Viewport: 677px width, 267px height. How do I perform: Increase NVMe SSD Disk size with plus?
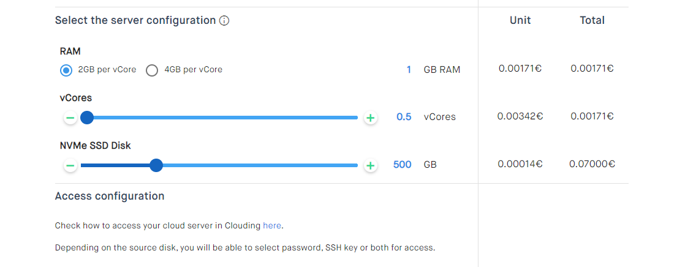click(x=370, y=165)
